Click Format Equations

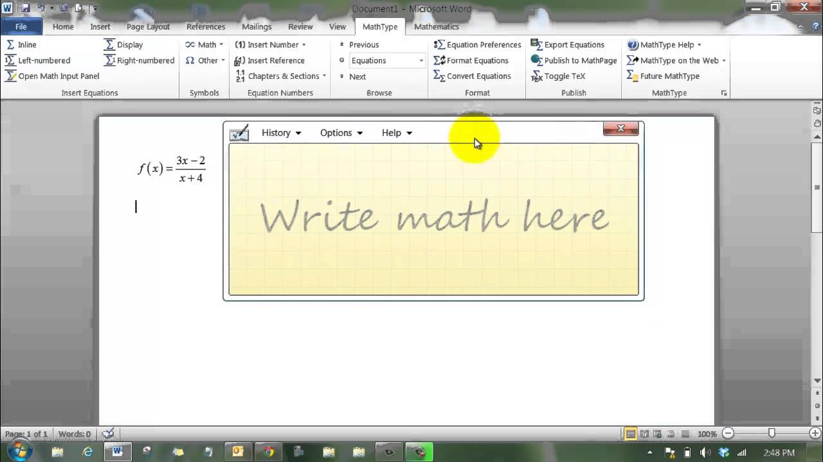coord(471,60)
